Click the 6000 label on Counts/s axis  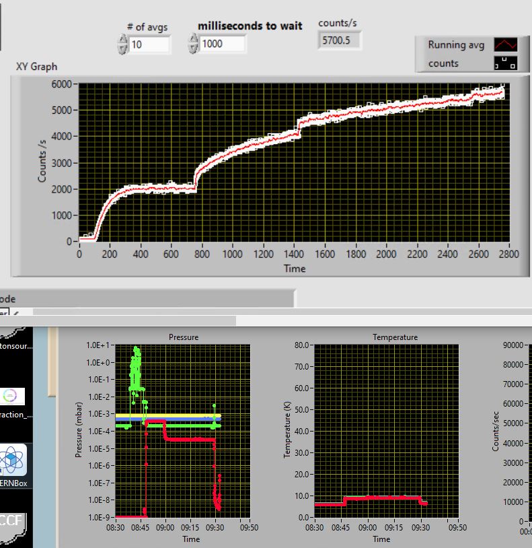60,84
